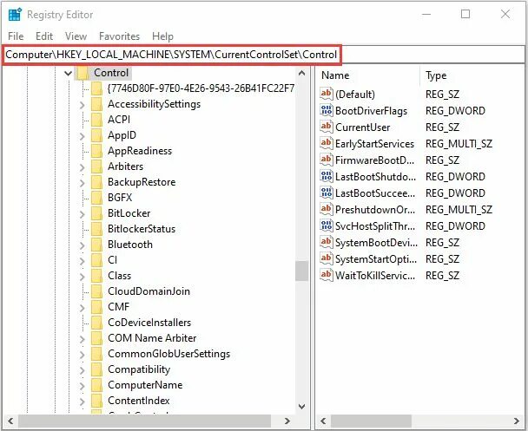Open the Edit menu
The width and height of the screenshot is (528, 431).
pyautogui.click(x=44, y=36)
